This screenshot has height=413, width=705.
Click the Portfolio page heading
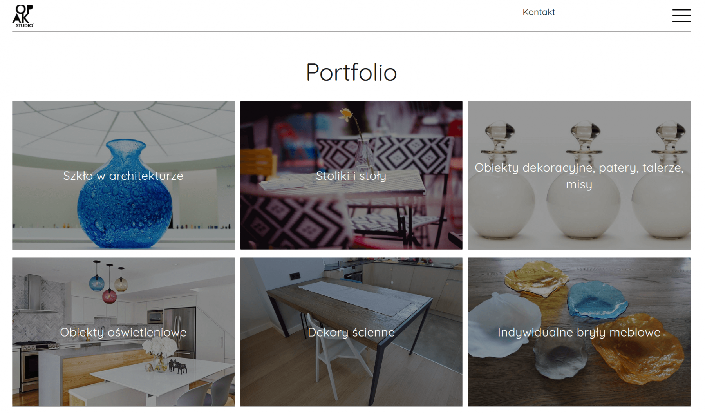351,72
